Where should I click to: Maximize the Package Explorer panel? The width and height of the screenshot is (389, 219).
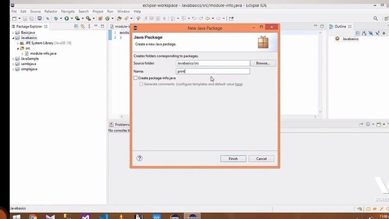[103, 26]
